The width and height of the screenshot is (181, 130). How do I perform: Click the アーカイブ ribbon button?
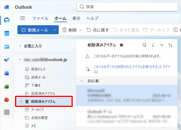point(156,30)
